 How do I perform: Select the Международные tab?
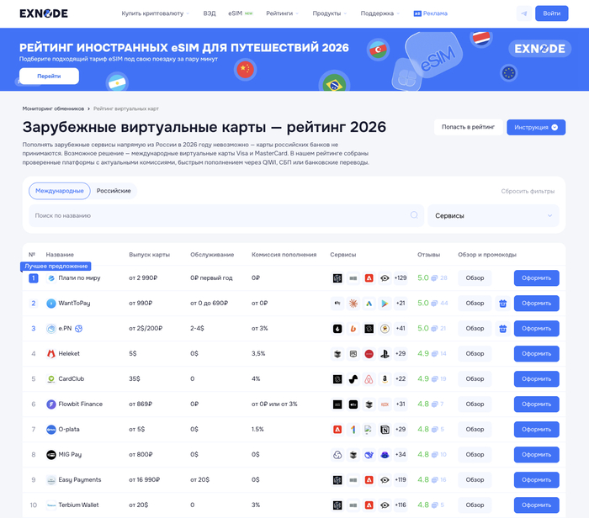pos(60,191)
